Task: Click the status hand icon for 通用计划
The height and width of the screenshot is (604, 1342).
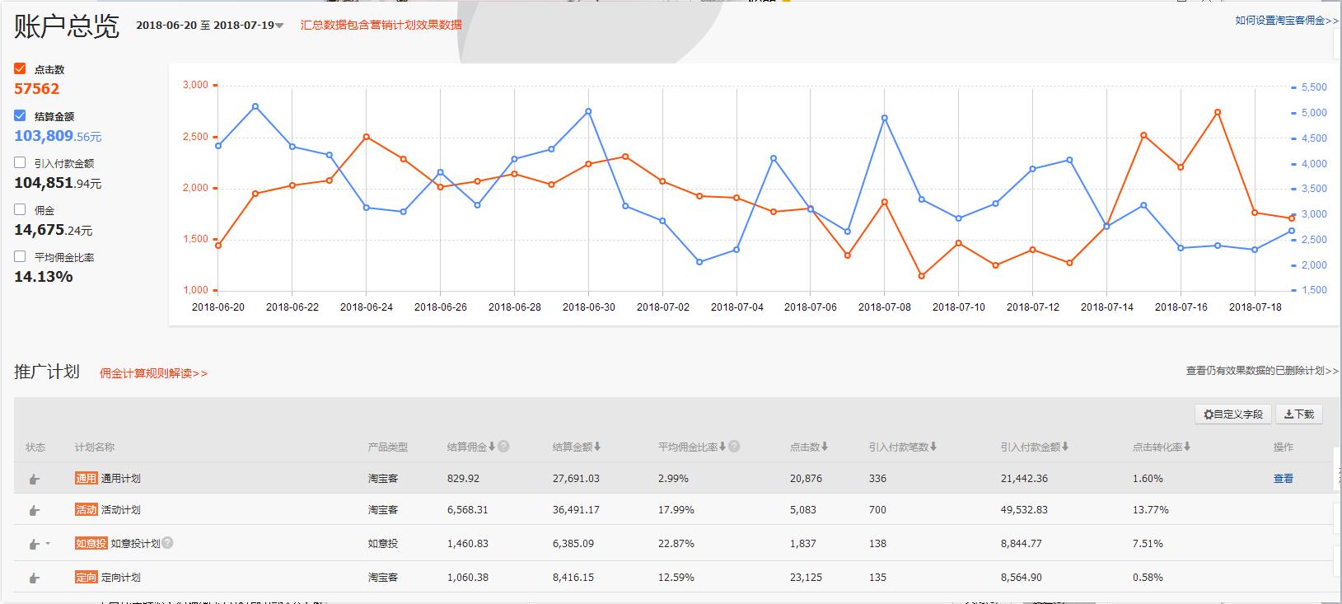Action: 34,479
